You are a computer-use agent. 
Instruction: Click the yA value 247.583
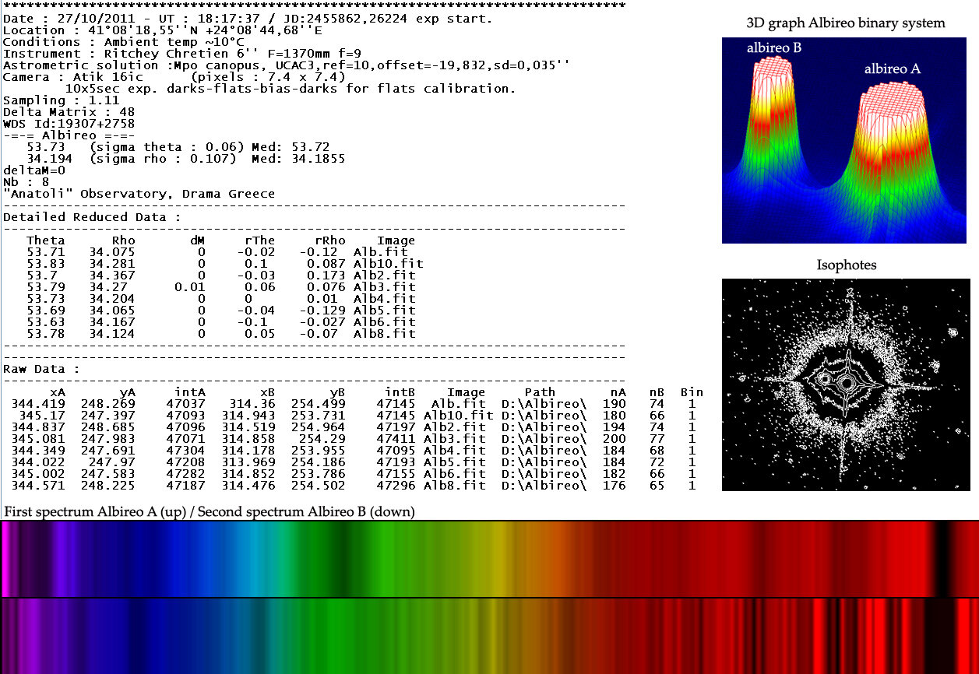[x=108, y=474]
